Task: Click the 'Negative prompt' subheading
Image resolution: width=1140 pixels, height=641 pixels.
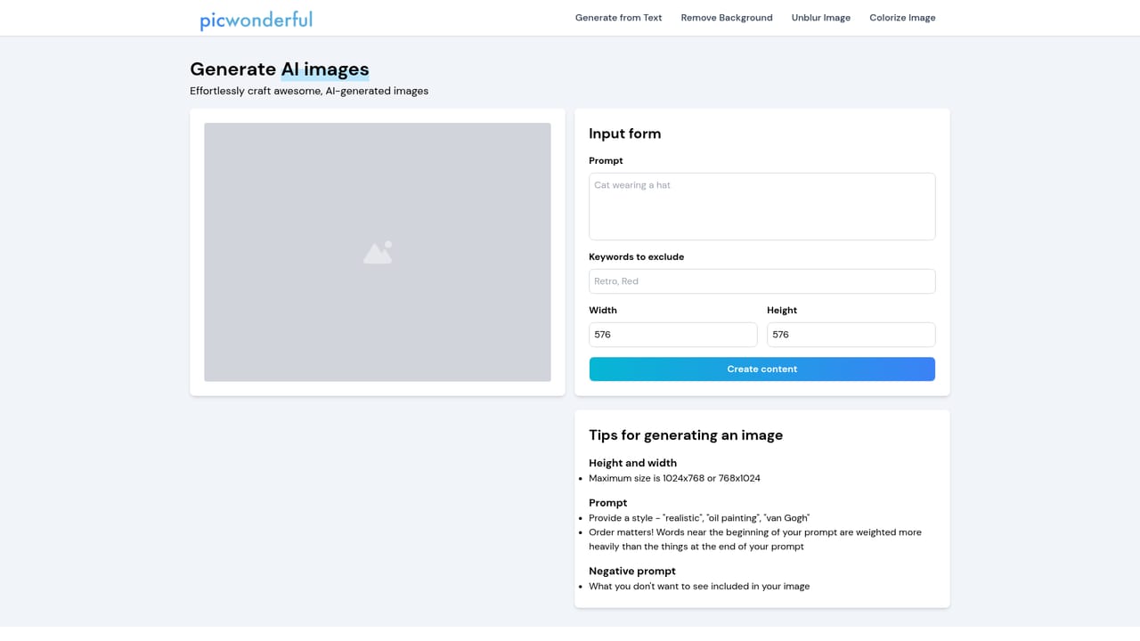Action: pos(632,572)
